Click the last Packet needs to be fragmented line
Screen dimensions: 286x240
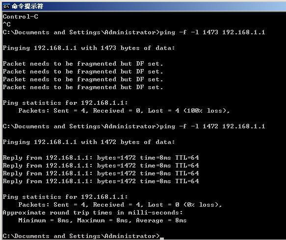pos(83,87)
